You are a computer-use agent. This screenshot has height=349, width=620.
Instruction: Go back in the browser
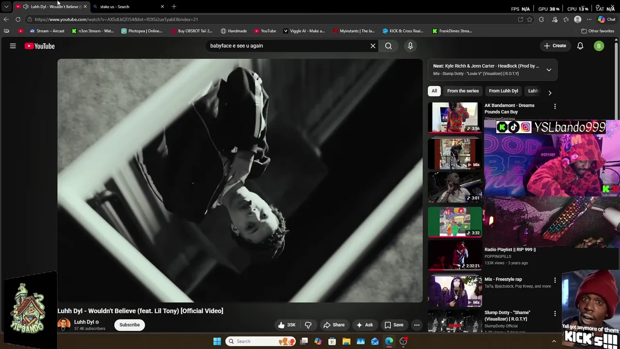(6, 19)
